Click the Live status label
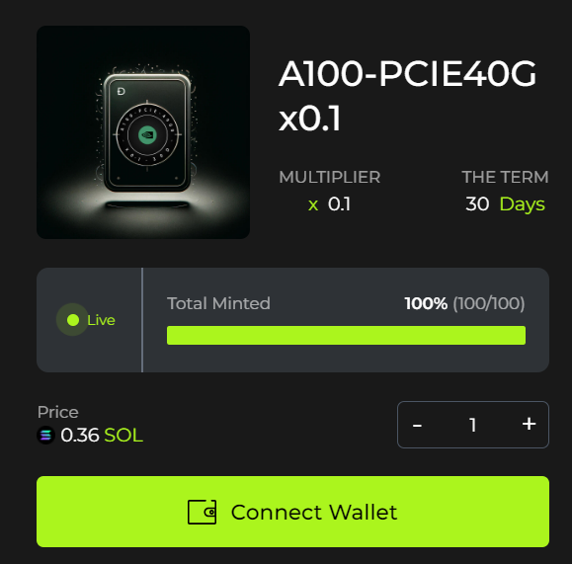The width and height of the screenshot is (572, 564). tap(101, 320)
